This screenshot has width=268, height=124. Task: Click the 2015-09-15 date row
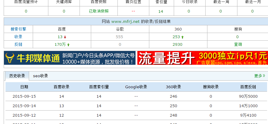coord(24,97)
